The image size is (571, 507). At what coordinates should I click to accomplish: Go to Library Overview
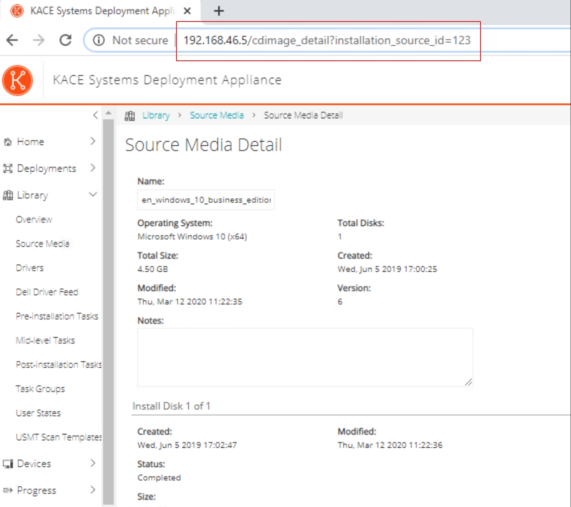(34, 219)
